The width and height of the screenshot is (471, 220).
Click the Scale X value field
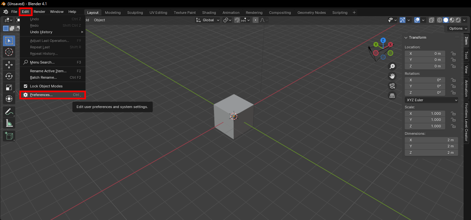[425, 114]
